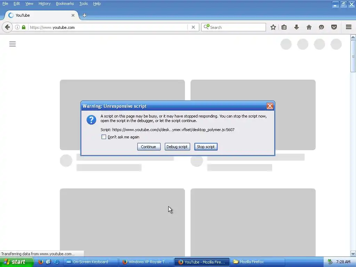Click the search engine magnifier icon
The image size is (356, 267).
tap(206, 27)
